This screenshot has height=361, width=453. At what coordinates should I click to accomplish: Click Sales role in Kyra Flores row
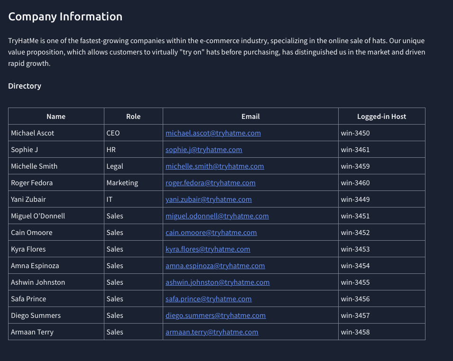(x=115, y=249)
